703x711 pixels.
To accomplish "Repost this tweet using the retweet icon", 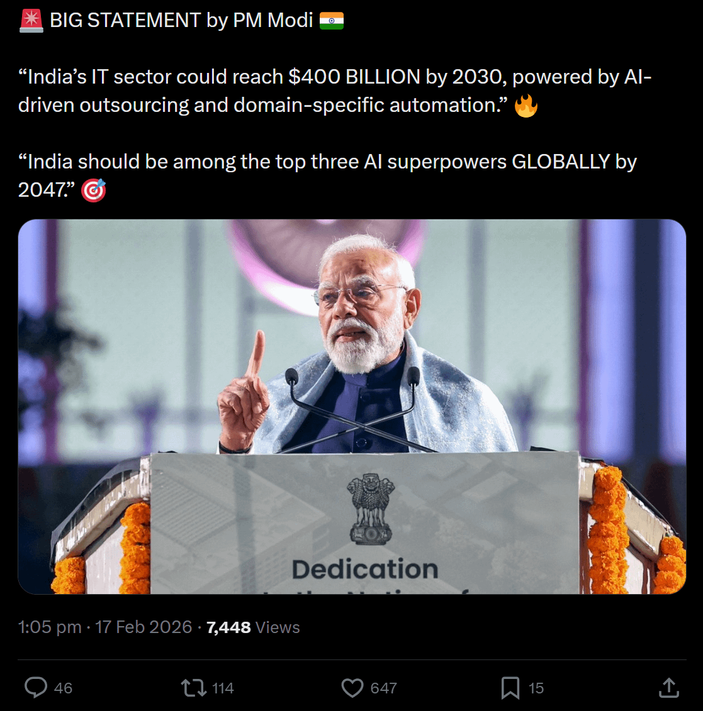I will click(x=194, y=688).
